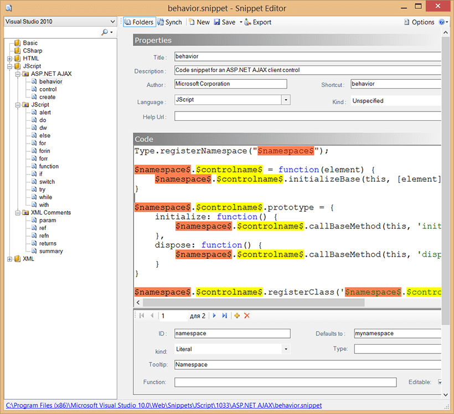Toggle the Editable checkbox

point(440,382)
